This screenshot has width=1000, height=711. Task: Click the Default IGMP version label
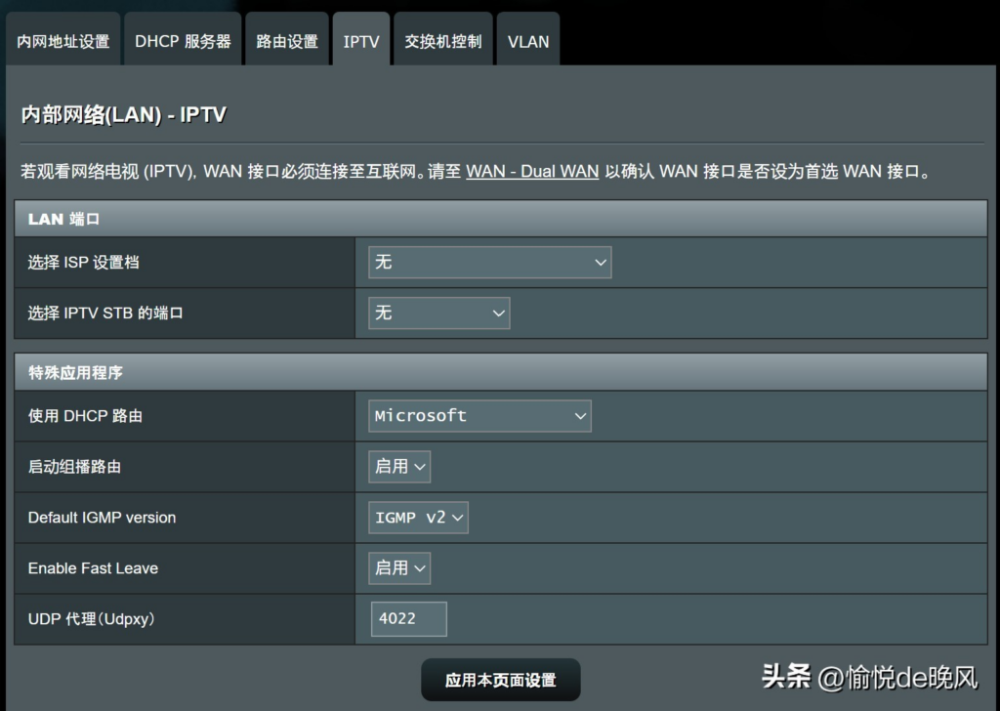[102, 518]
